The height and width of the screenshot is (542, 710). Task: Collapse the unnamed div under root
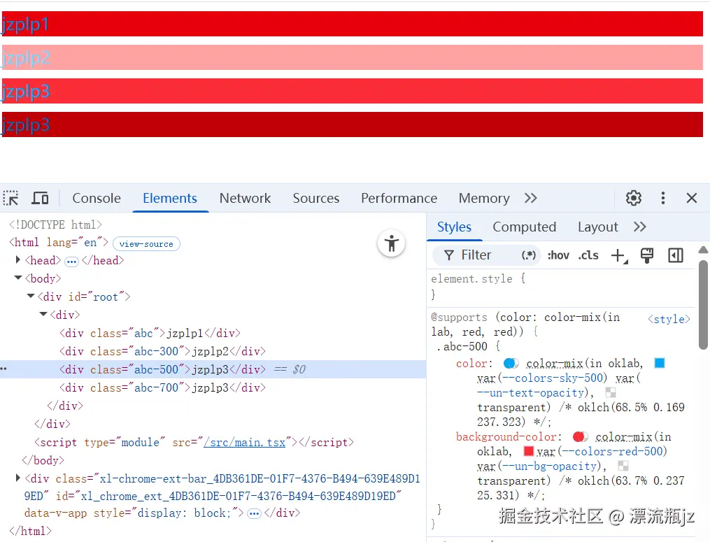[x=43, y=314]
